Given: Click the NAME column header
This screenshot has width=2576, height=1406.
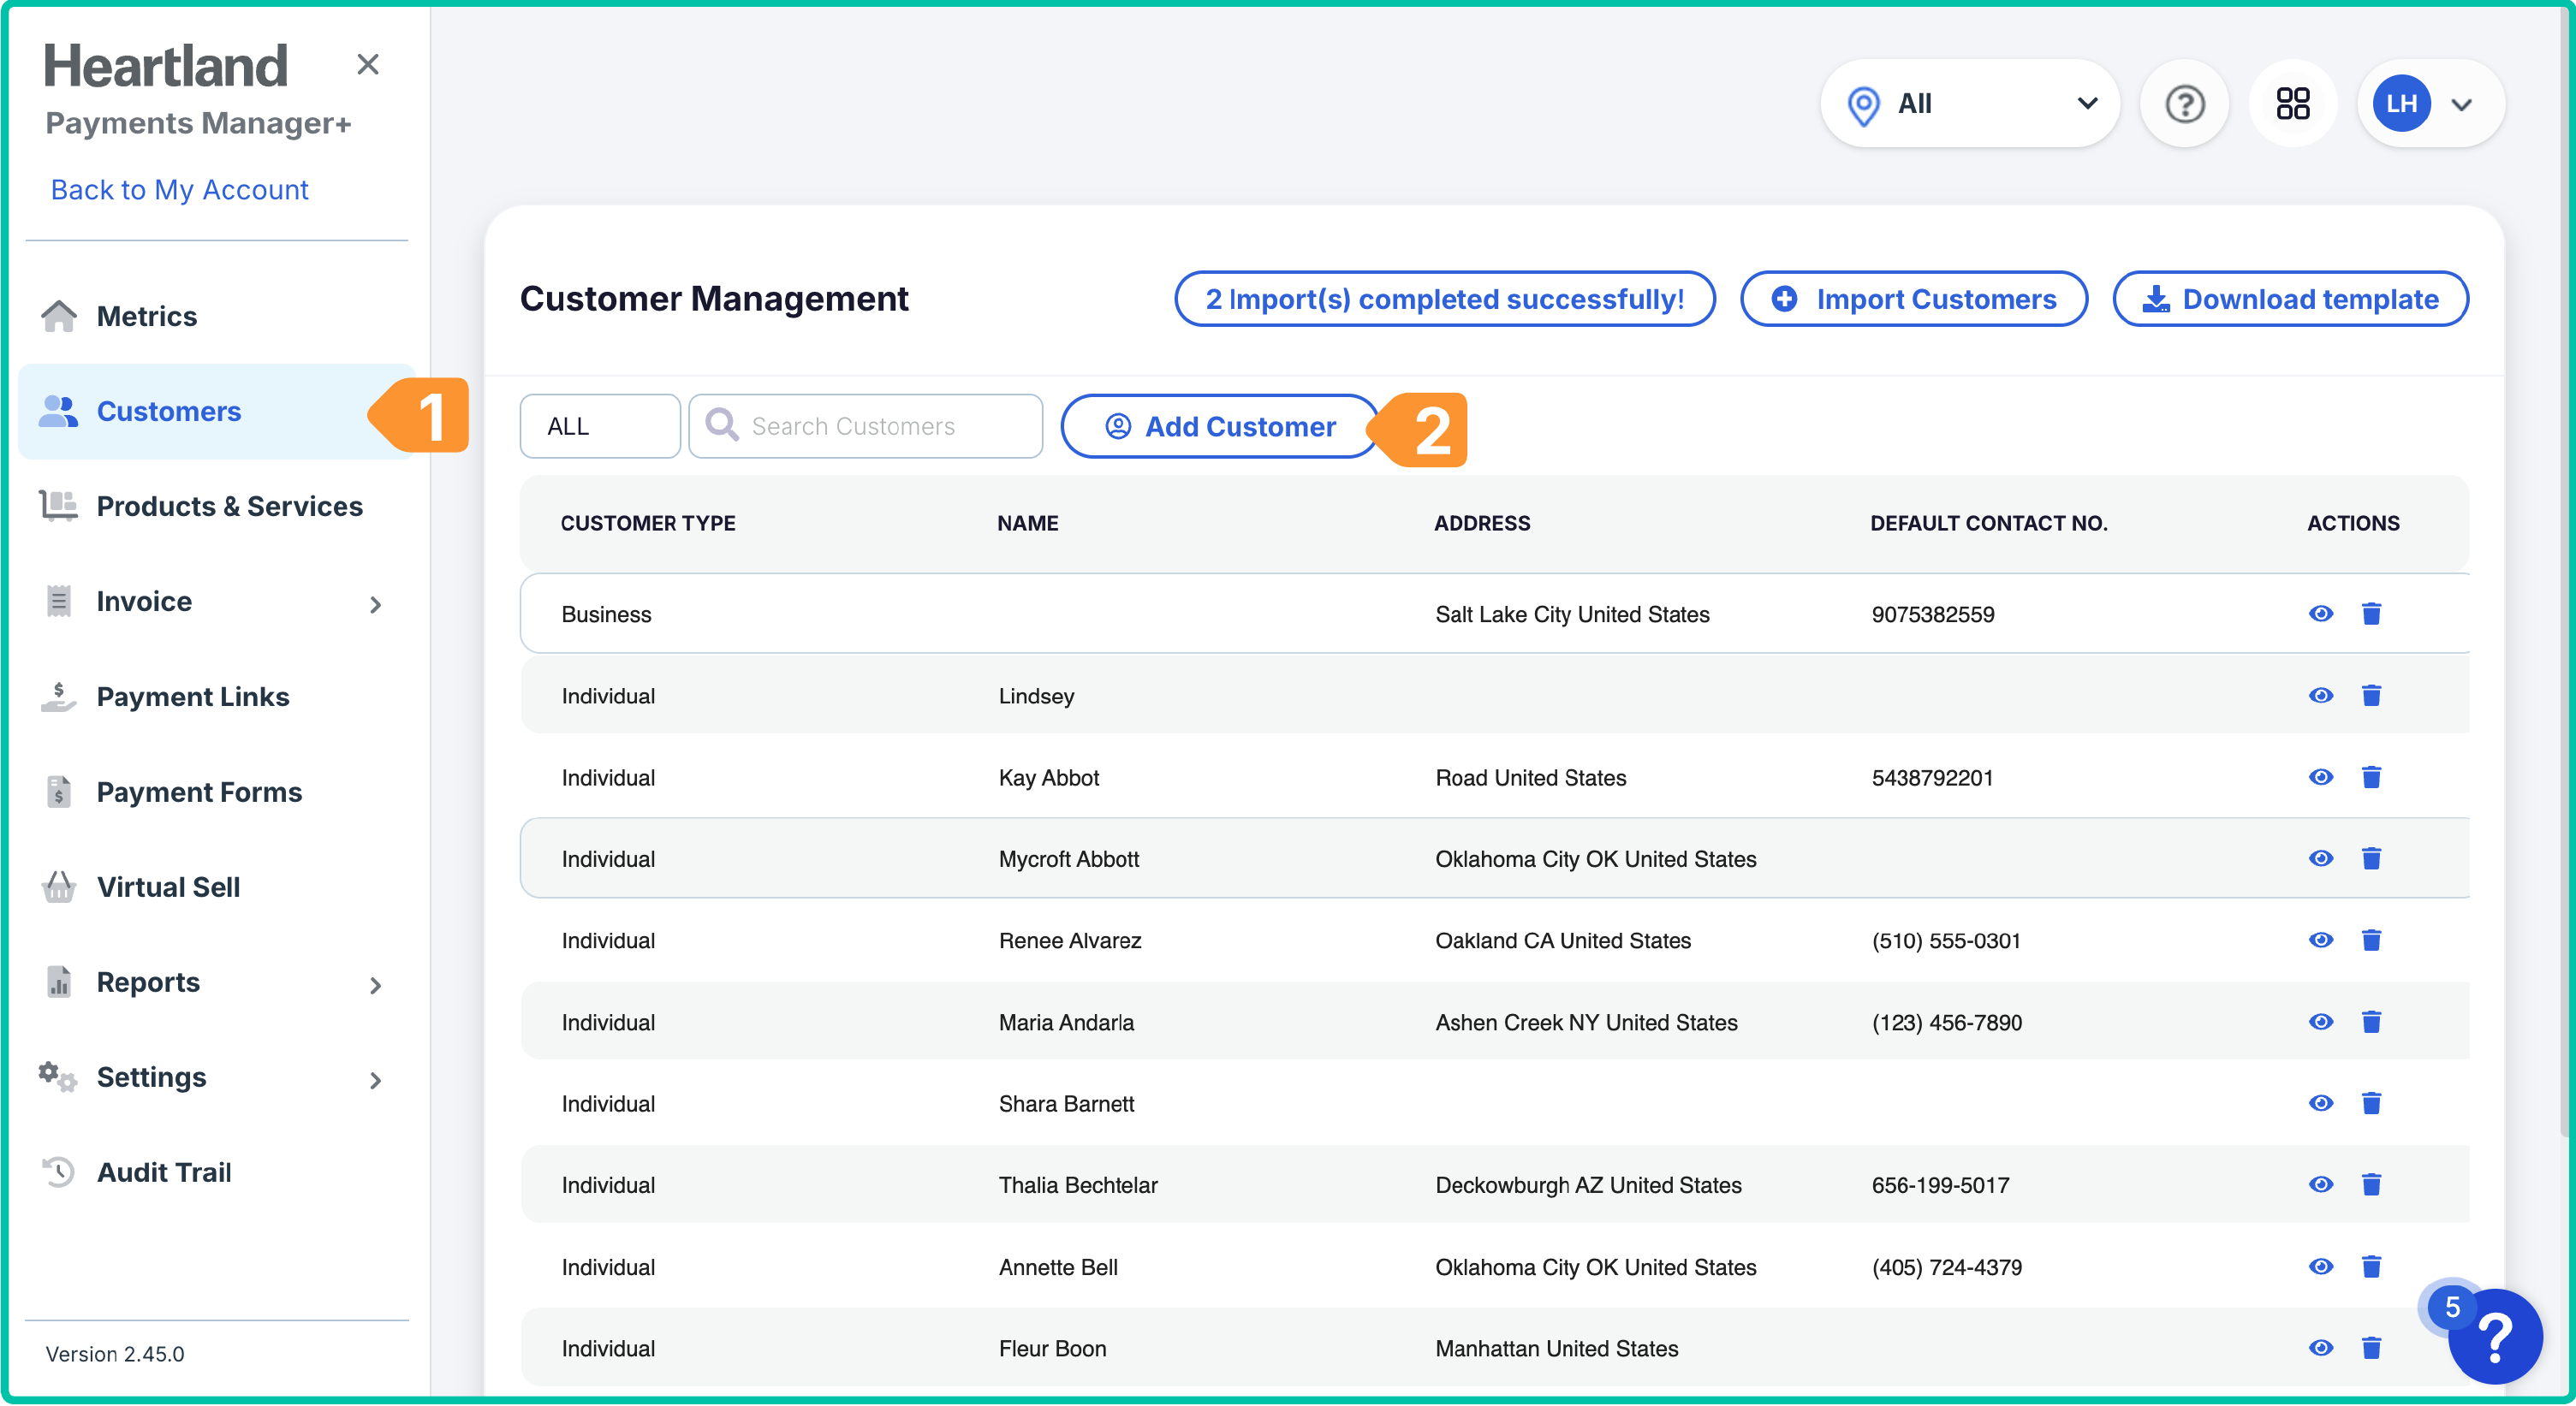Looking at the screenshot, I should click(1028, 524).
